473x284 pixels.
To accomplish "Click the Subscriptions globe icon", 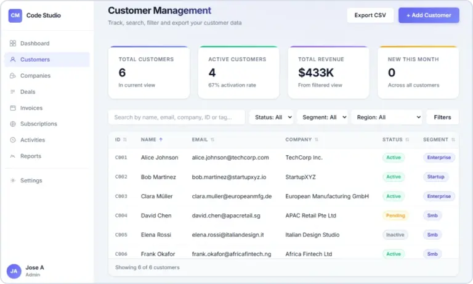I will 13,124.
